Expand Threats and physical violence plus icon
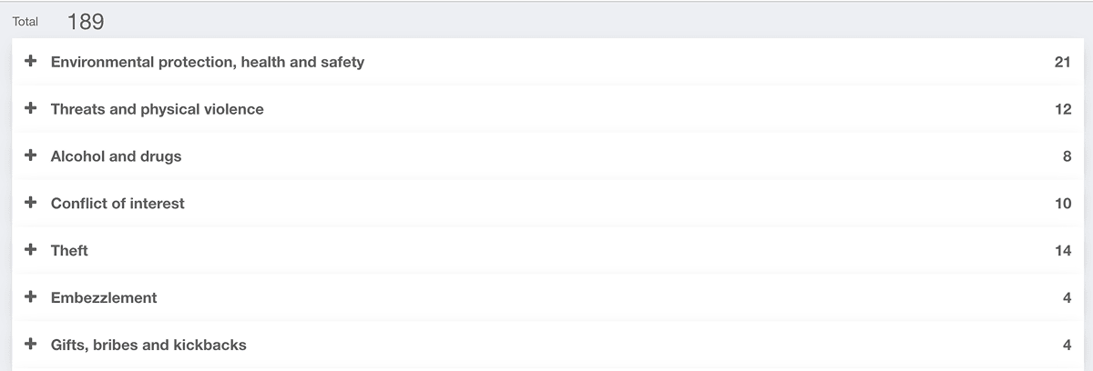Viewport: 1093px width, 371px height. click(x=31, y=108)
